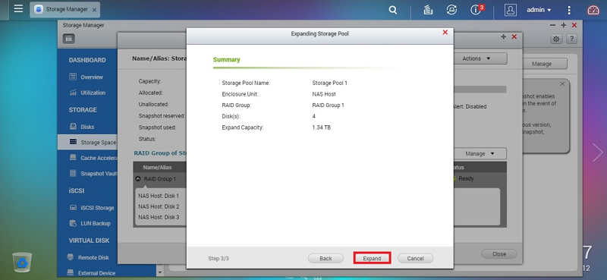Click the Summary heading
Screen dimensions: 607x280
(x=226, y=60)
